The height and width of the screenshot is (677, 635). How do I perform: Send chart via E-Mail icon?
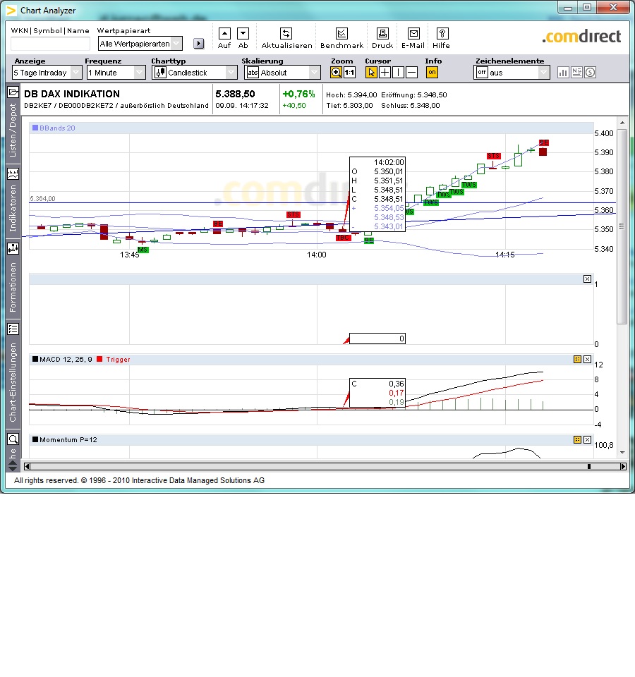(413, 34)
